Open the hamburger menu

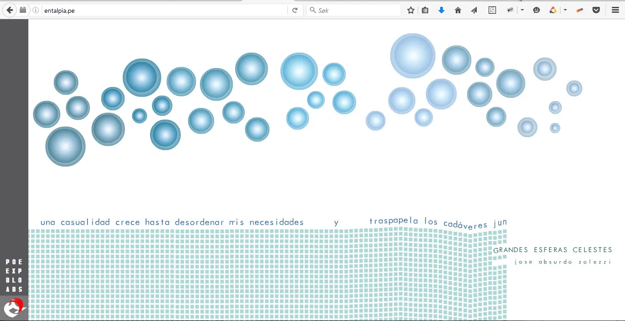click(x=615, y=10)
